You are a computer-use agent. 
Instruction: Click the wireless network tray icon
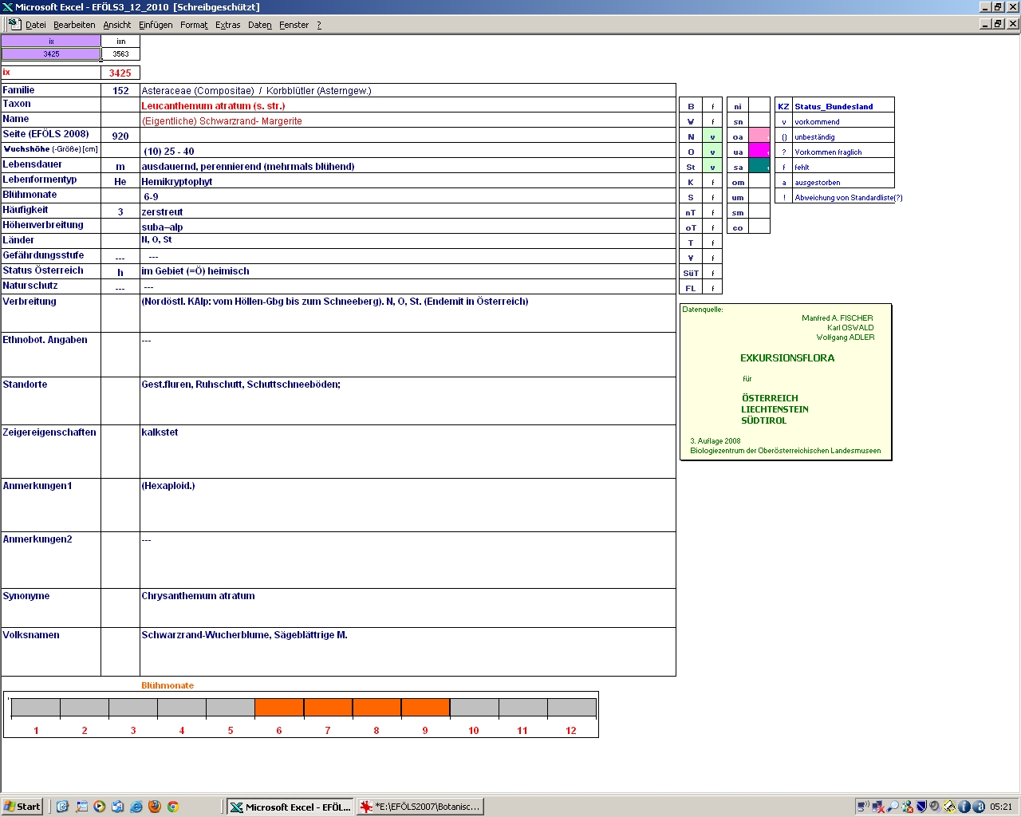pos(864,807)
